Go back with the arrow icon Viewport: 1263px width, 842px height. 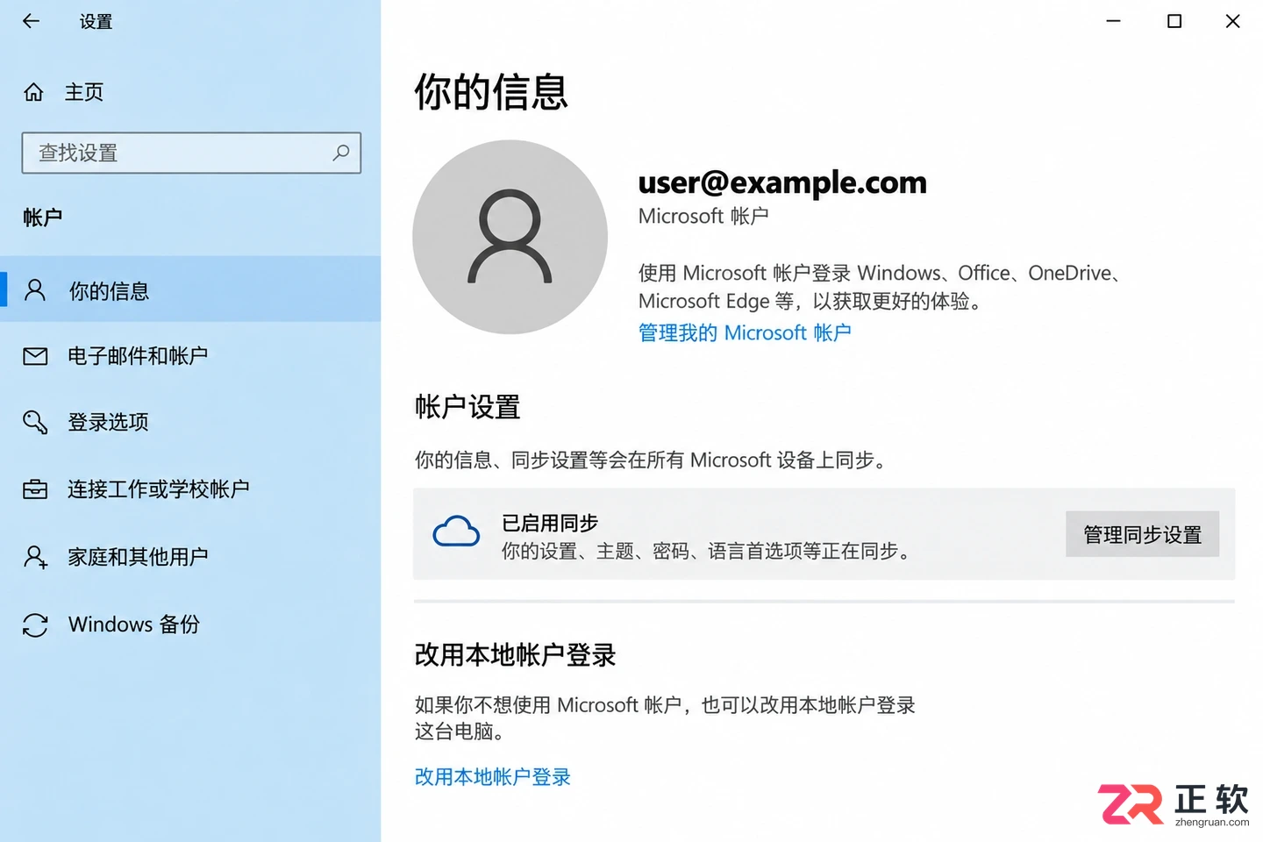coord(32,21)
